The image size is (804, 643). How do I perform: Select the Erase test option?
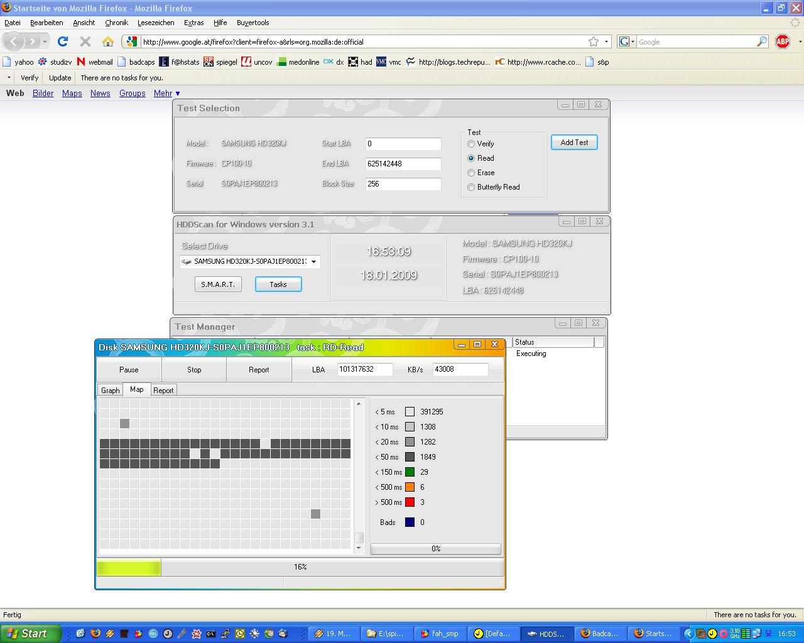[x=471, y=173]
